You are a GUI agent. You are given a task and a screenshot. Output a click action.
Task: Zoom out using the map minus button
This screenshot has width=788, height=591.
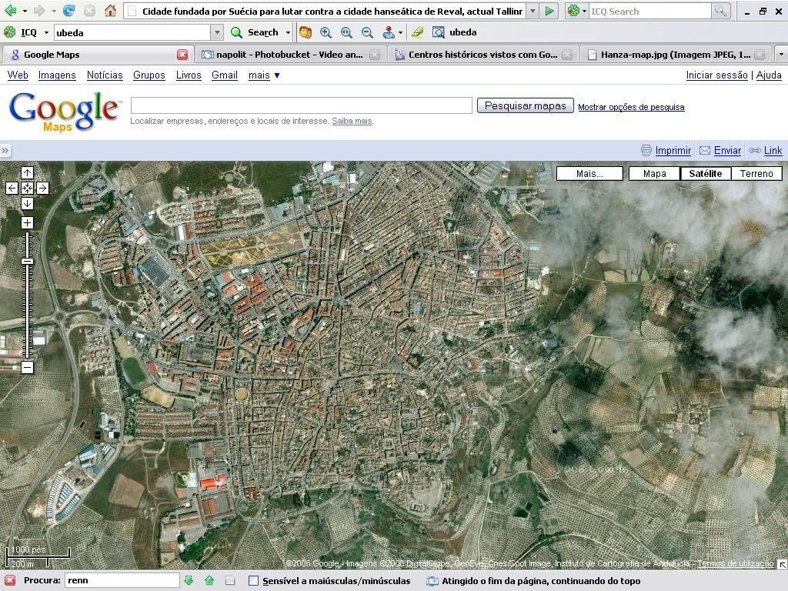(27, 367)
